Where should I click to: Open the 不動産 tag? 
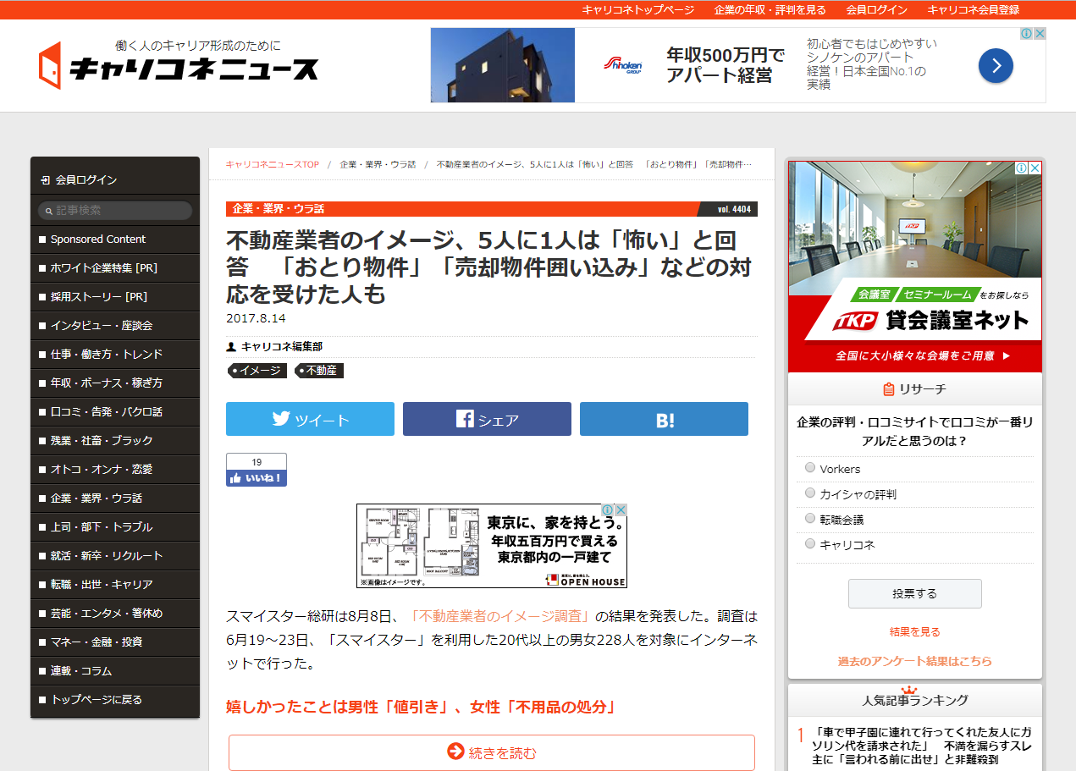(x=319, y=371)
